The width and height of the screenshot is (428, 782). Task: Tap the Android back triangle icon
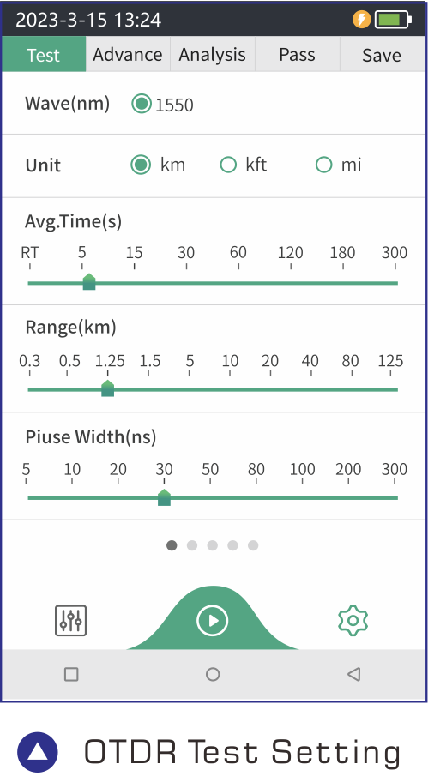(353, 674)
